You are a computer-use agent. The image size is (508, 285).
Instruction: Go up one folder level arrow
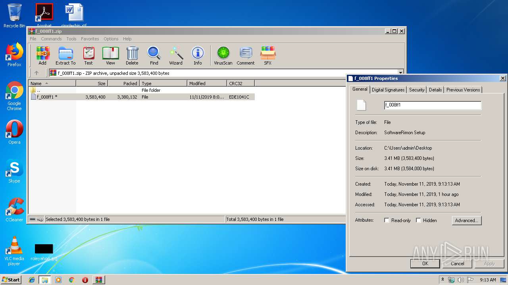point(37,73)
